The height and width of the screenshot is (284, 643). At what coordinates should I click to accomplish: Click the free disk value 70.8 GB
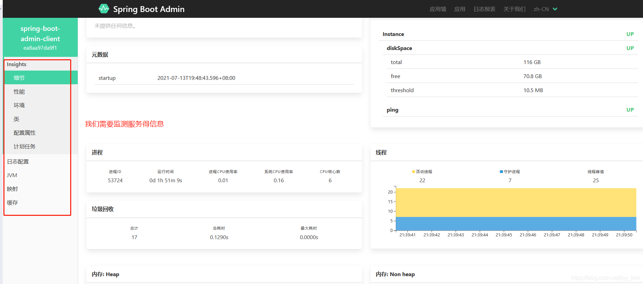532,76
